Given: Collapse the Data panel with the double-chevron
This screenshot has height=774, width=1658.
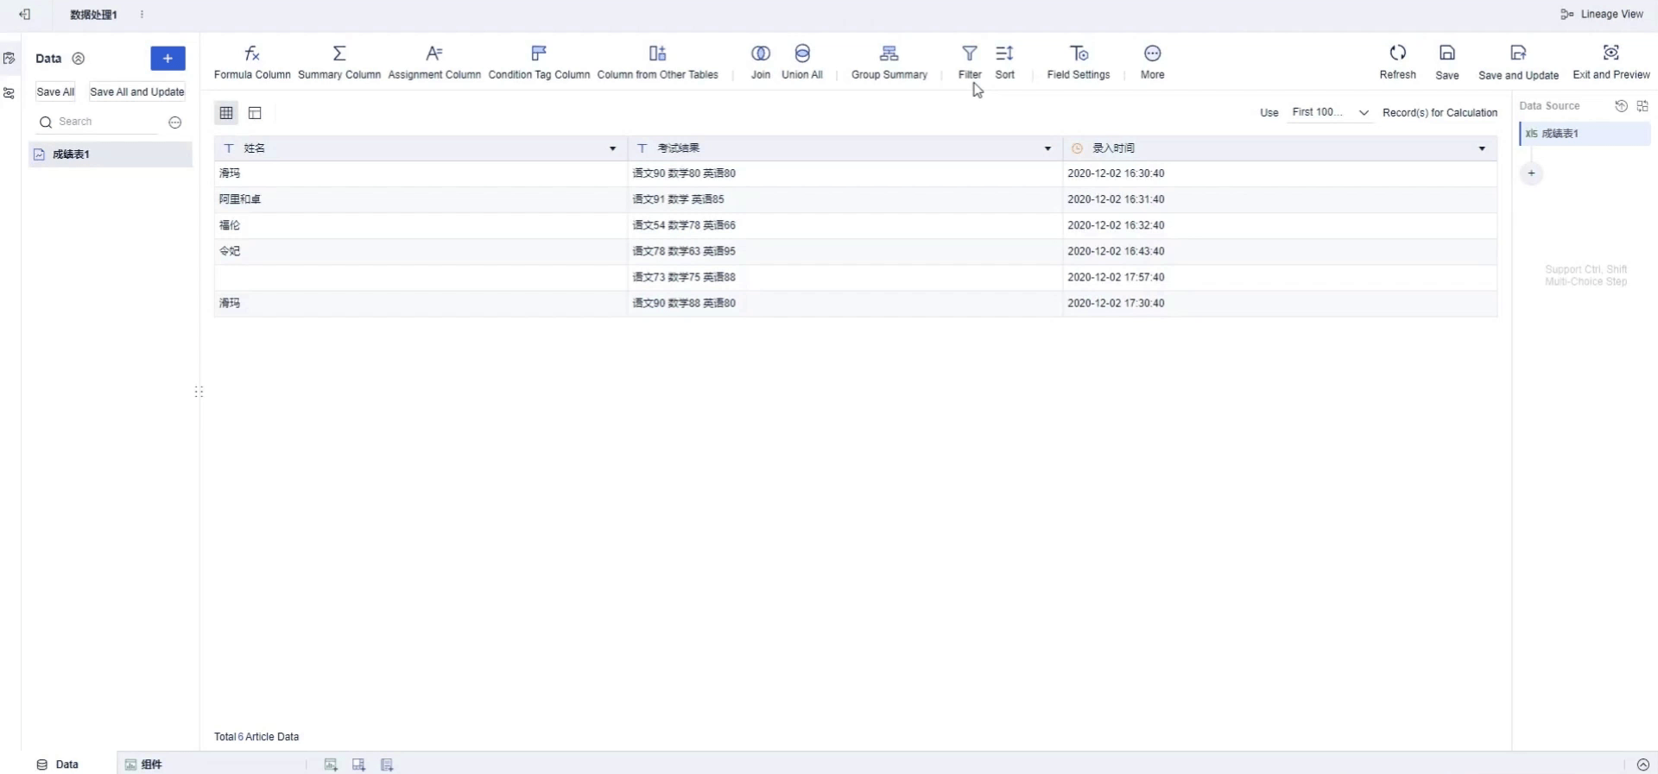Looking at the screenshot, I should pos(79,59).
